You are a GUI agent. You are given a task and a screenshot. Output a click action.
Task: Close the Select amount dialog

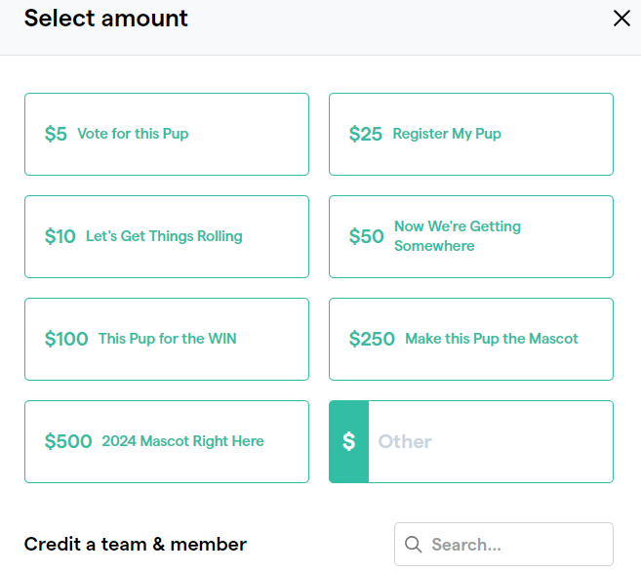pyautogui.click(x=621, y=19)
